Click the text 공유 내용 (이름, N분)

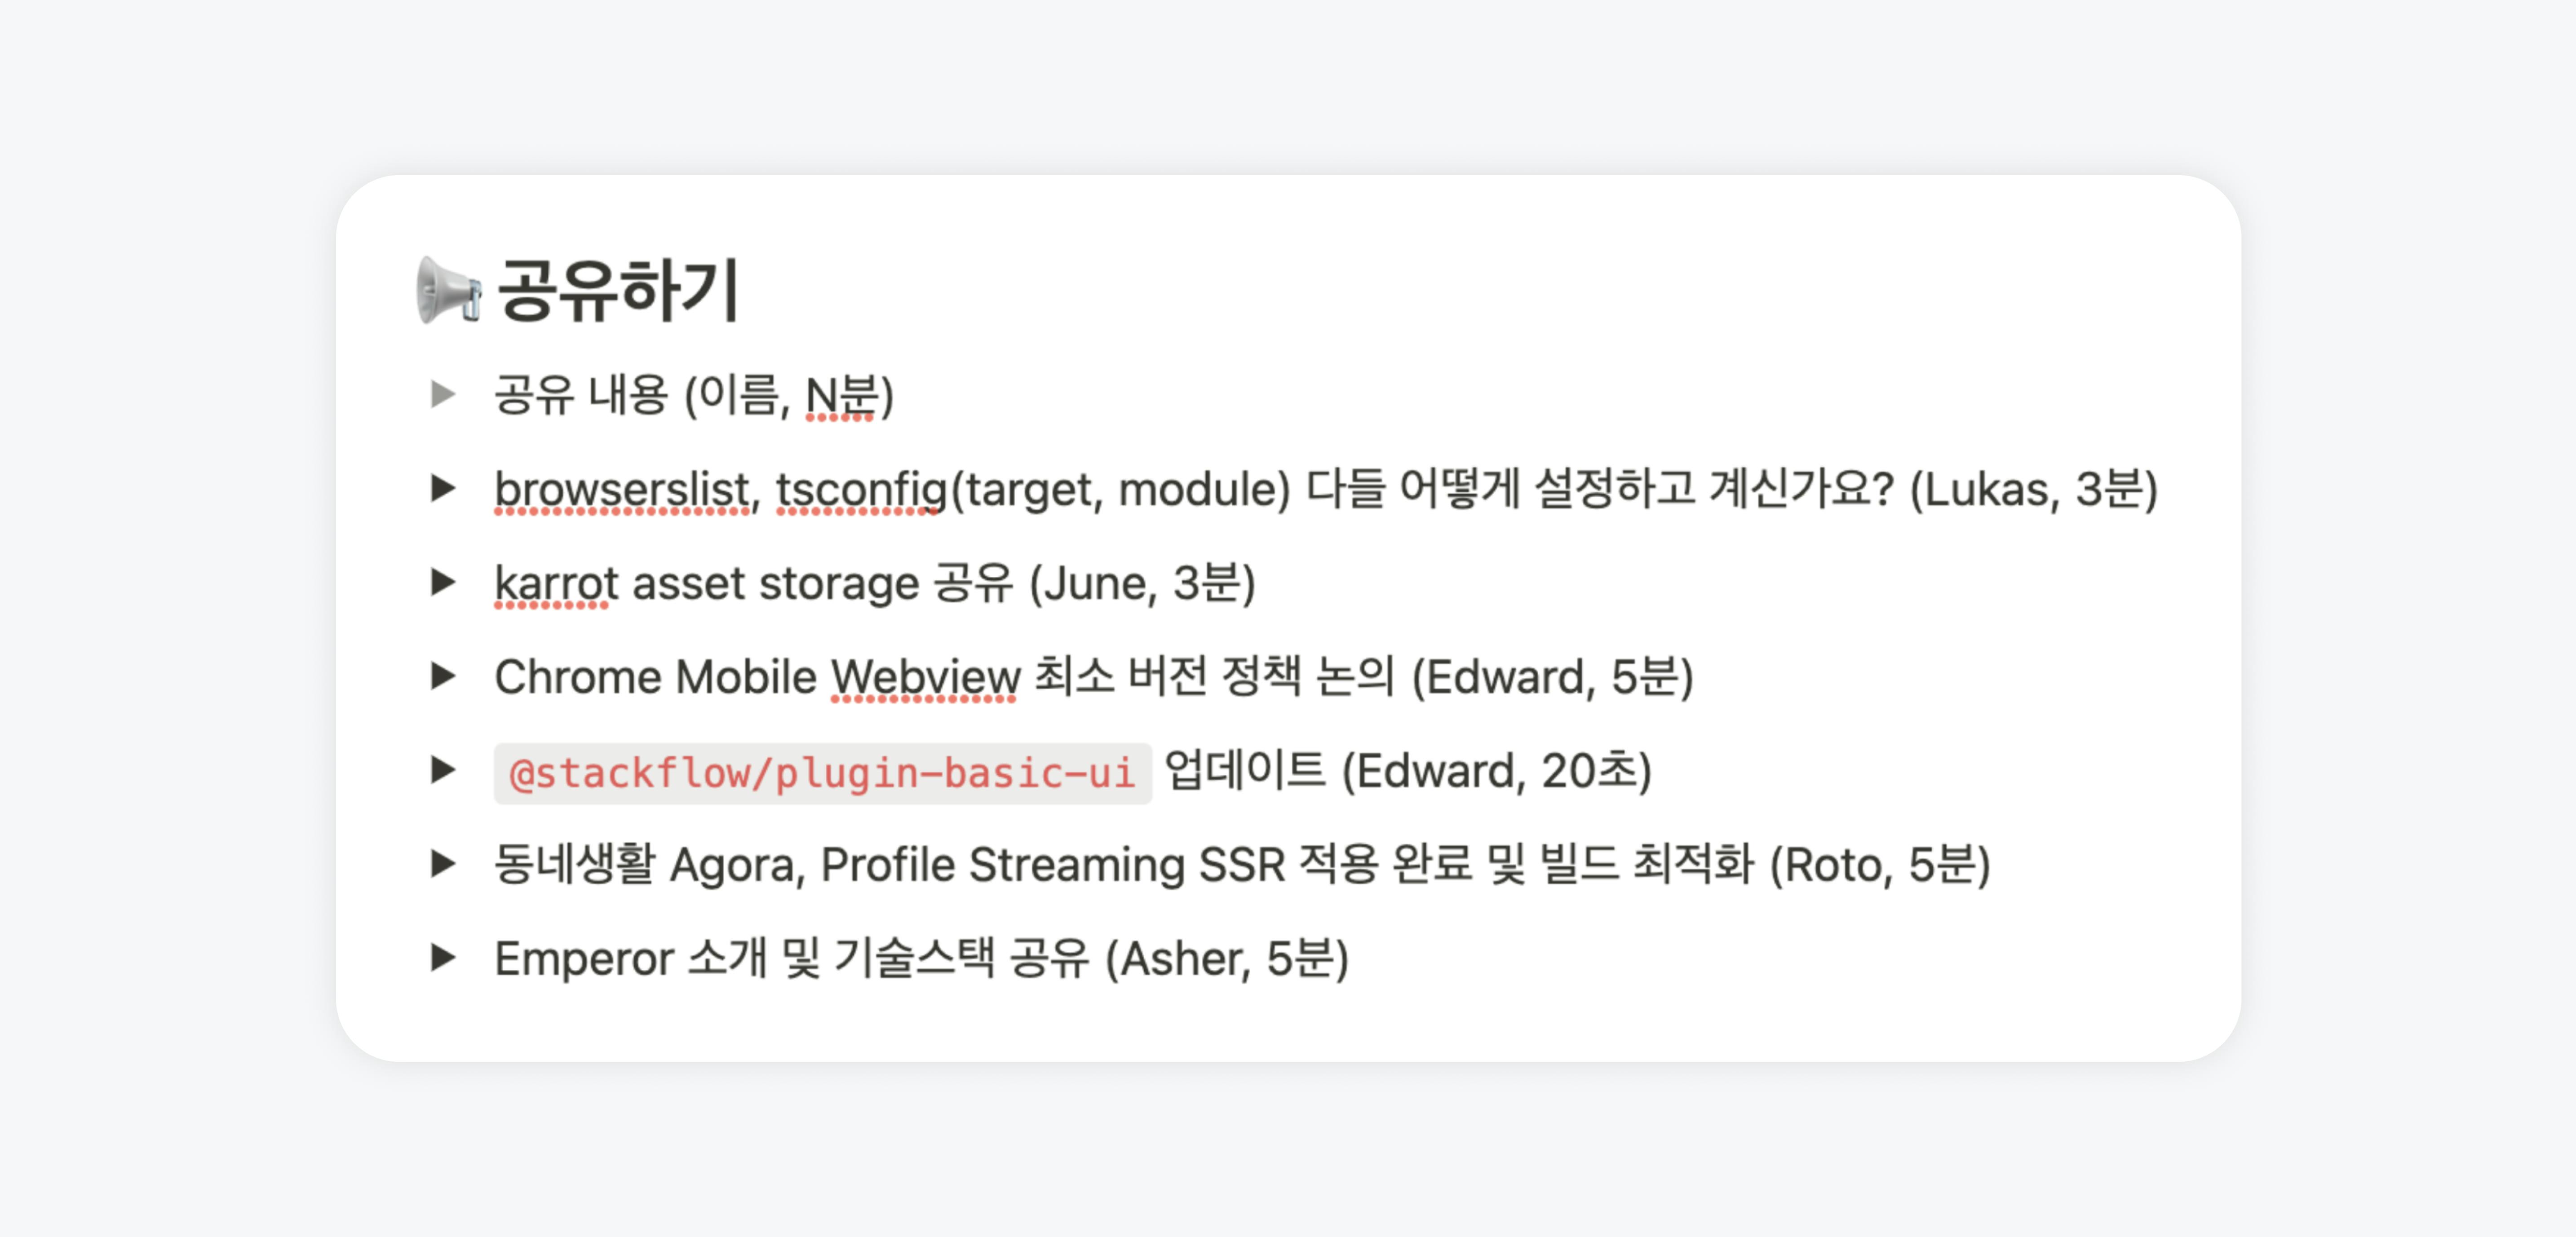click(x=694, y=395)
